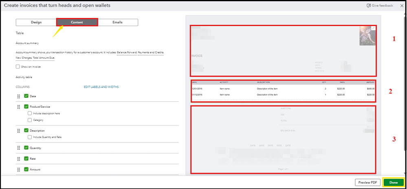Click the ACTIVITY column header in preview
Viewport: 407px width, 189px height.
tap(224, 82)
